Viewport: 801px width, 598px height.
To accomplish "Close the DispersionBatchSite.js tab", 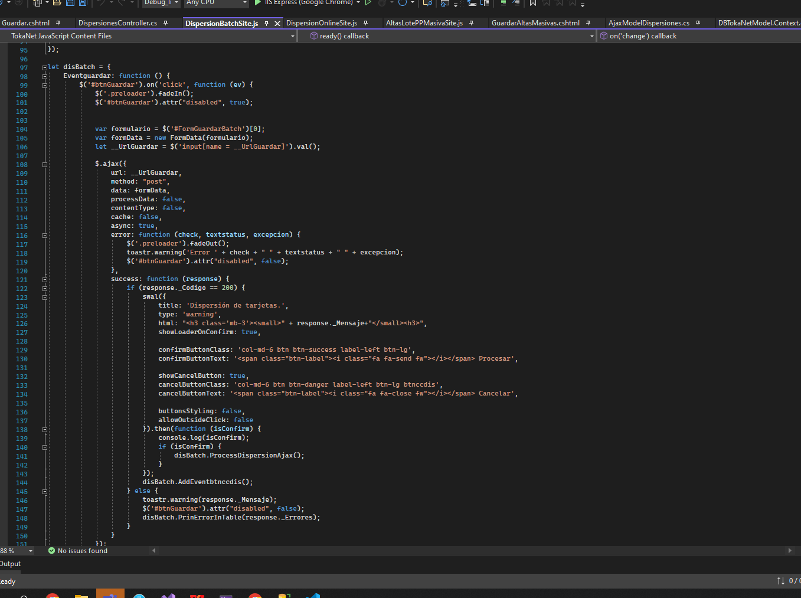I will click(x=277, y=24).
